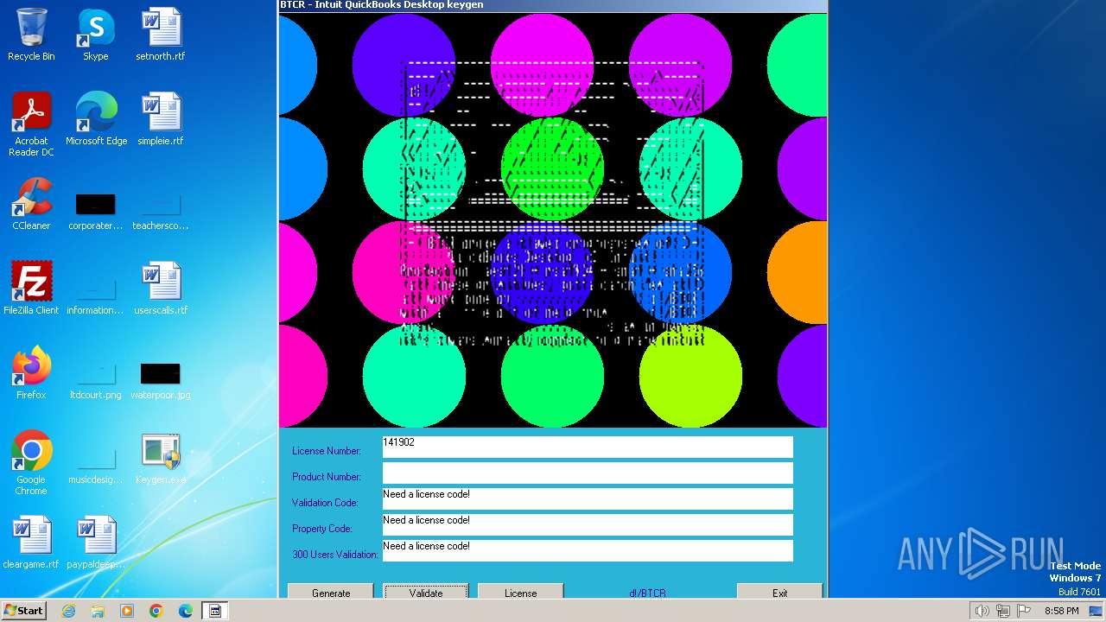Open the volume tray icon

click(982, 611)
